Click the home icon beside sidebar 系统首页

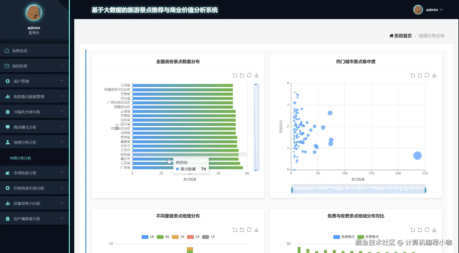(7, 50)
